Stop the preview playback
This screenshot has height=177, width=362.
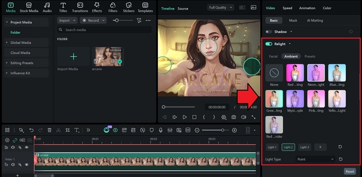[x=195, y=117]
